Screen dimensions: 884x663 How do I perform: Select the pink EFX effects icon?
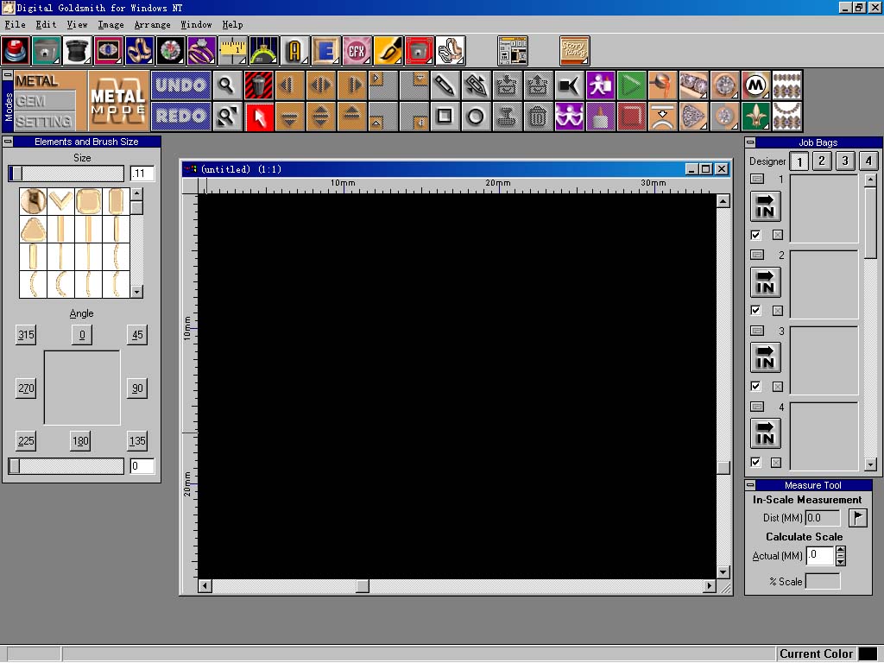pos(357,51)
